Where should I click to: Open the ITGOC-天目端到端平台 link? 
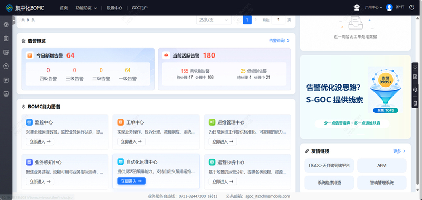click(x=329, y=166)
